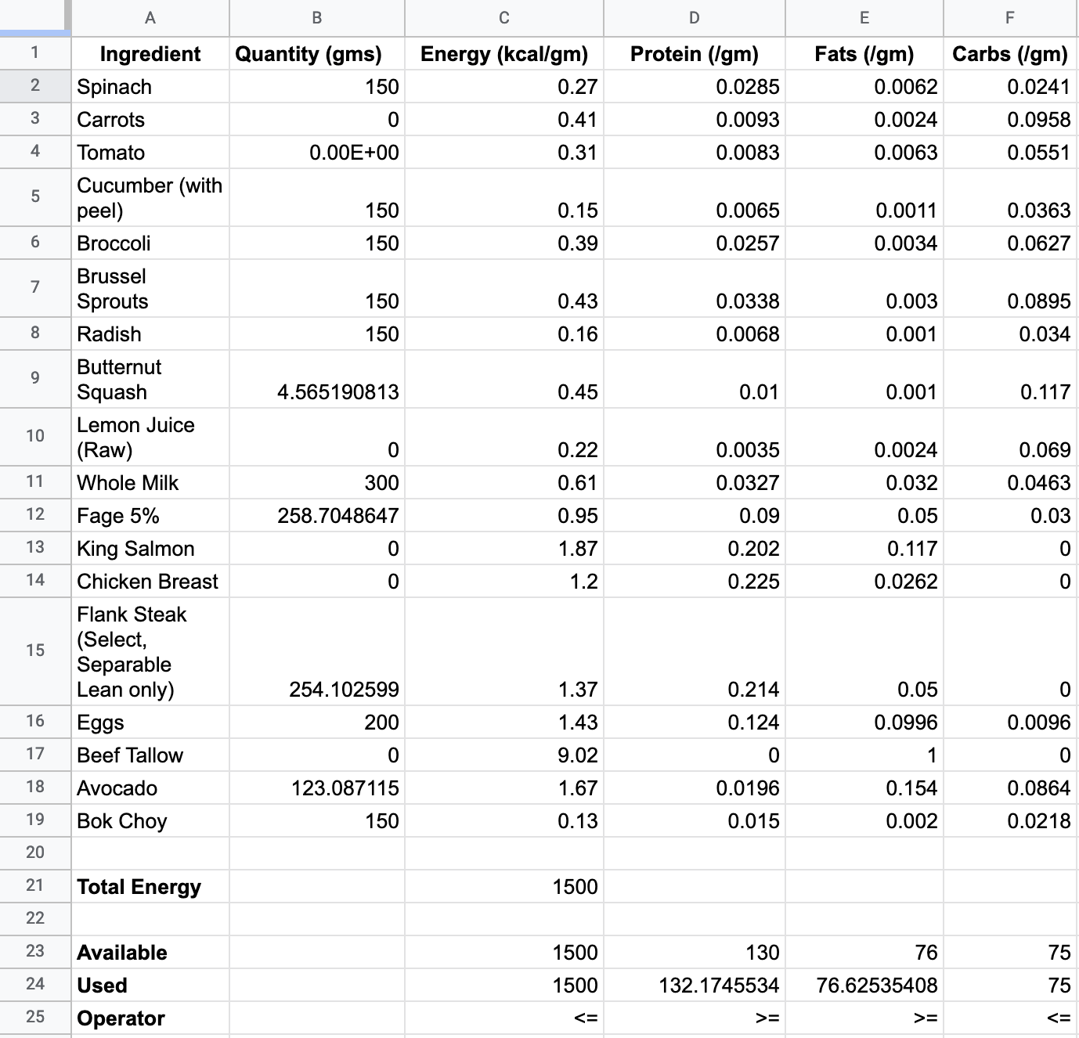
Task: Select Spinach energy 0.27 cell
Action: pos(504,86)
